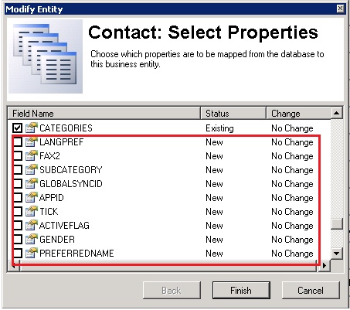The height and width of the screenshot is (310, 350).
Task: Click the list scroll up arrow
Action: pyautogui.click(x=337, y=113)
